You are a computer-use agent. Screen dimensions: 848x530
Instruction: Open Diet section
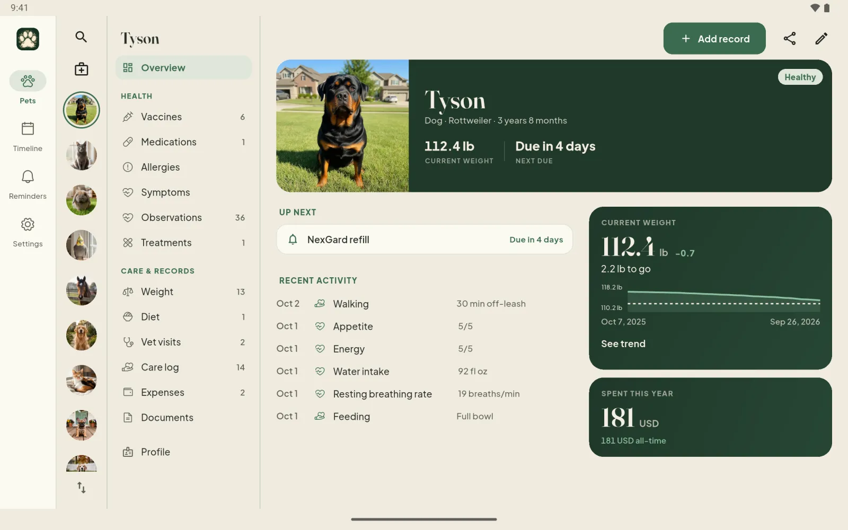pyautogui.click(x=183, y=317)
